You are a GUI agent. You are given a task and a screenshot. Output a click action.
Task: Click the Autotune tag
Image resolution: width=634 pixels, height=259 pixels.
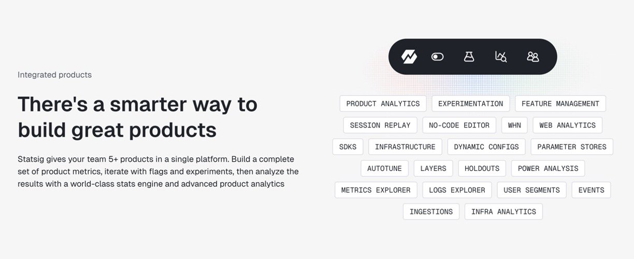pos(384,169)
